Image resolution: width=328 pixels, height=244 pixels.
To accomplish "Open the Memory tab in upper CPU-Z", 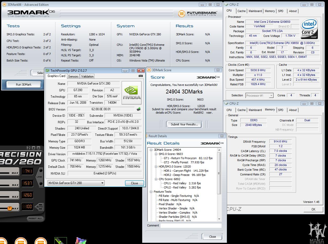I will pos(270,11).
